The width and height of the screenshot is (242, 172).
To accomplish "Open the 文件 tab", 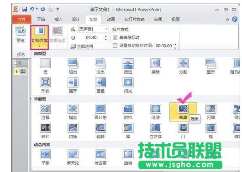I will [22, 19].
